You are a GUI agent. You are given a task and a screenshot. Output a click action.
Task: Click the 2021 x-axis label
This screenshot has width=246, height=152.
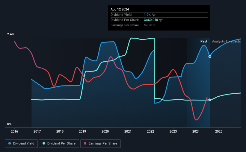coord(128,131)
